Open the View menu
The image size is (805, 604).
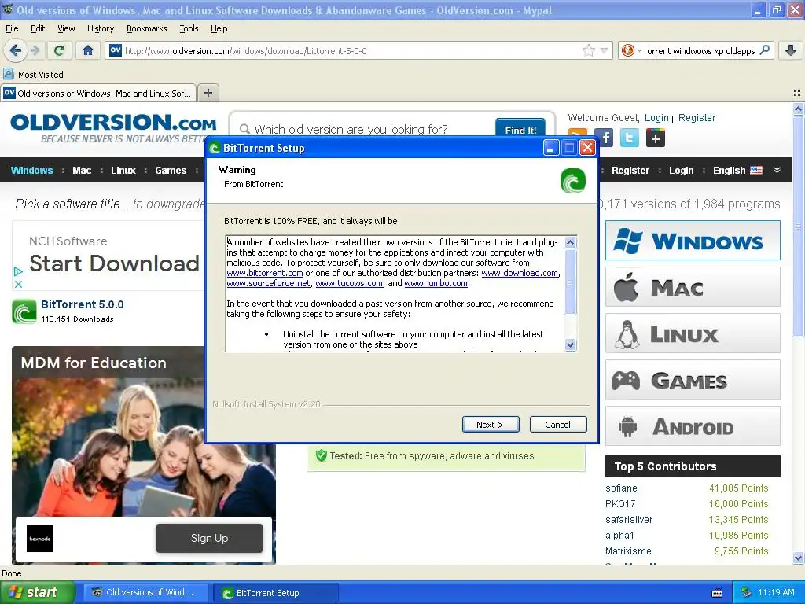click(66, 28)
